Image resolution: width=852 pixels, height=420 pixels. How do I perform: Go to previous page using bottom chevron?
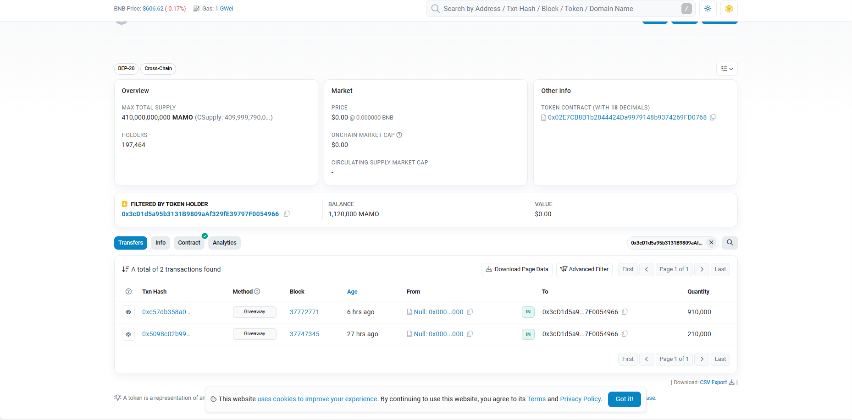point(647,359)
